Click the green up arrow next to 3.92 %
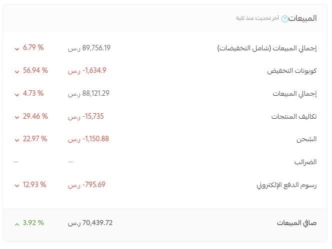Screen dimensions: 332x249 (17, 224)
